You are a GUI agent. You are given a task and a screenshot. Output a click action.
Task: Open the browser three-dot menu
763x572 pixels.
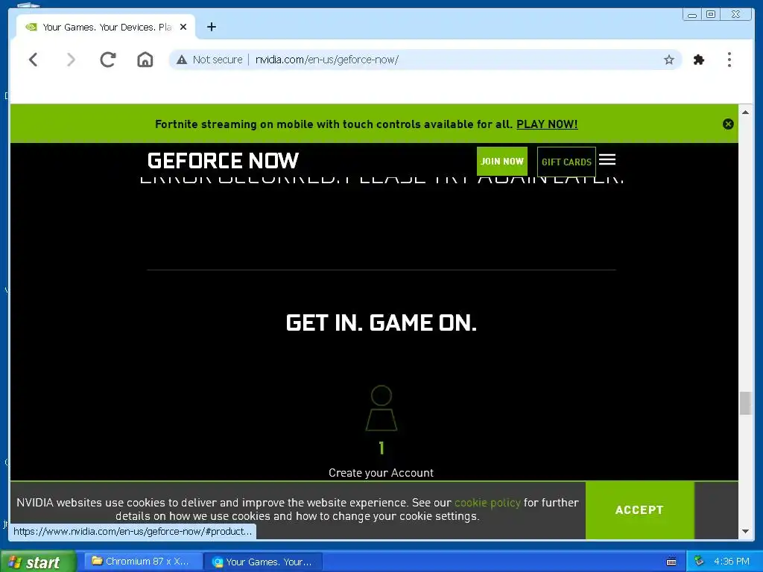tap(729, 60)
